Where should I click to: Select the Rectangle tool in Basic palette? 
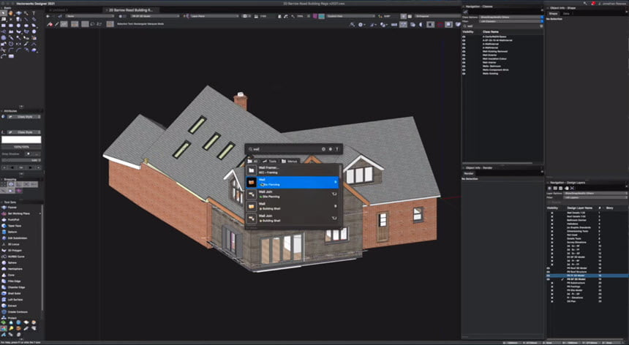coord(3,26)
